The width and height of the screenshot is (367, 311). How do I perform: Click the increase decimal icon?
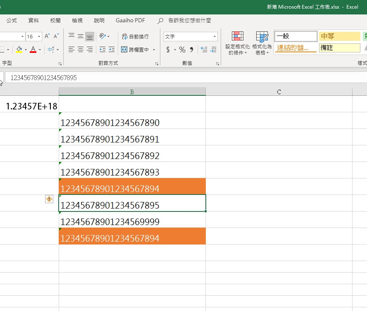point(204,50)
